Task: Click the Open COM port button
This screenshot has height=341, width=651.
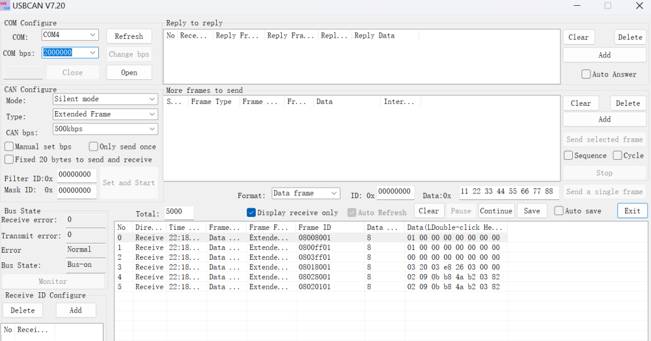Action: [x=129, y=73]
